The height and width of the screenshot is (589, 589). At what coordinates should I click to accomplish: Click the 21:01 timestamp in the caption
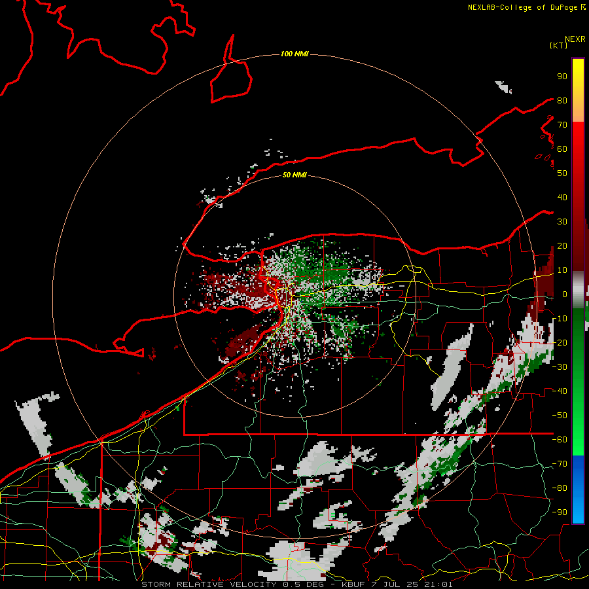[x=439, y=584]
